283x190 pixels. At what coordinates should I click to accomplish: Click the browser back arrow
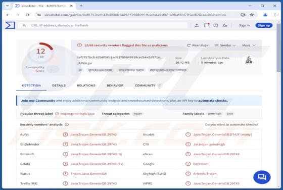tap(8, 15)
